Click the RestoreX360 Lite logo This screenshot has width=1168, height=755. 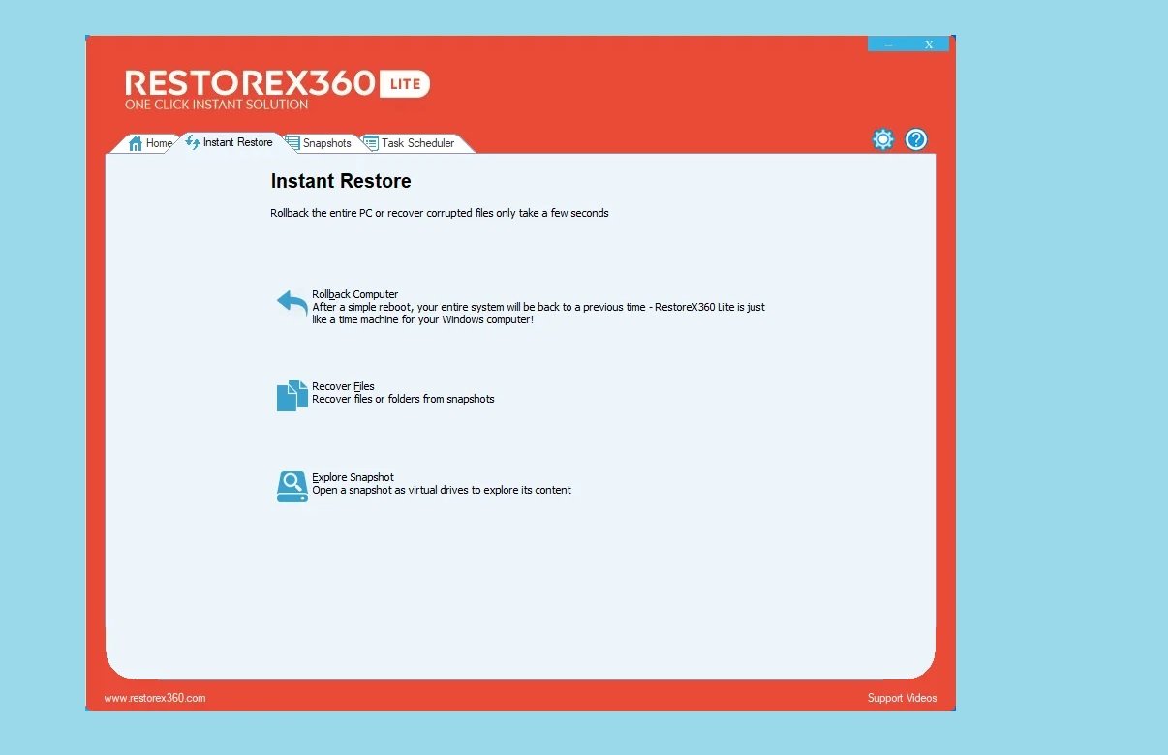tap(277, 89)
